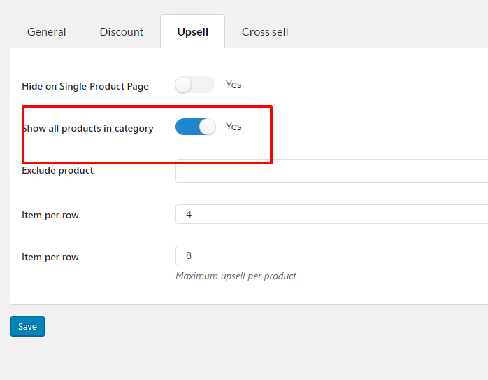The width and height of the screenshot is (488, 380).
Task: Click the Hide on Single Product Page label
Action: point(85,86)
